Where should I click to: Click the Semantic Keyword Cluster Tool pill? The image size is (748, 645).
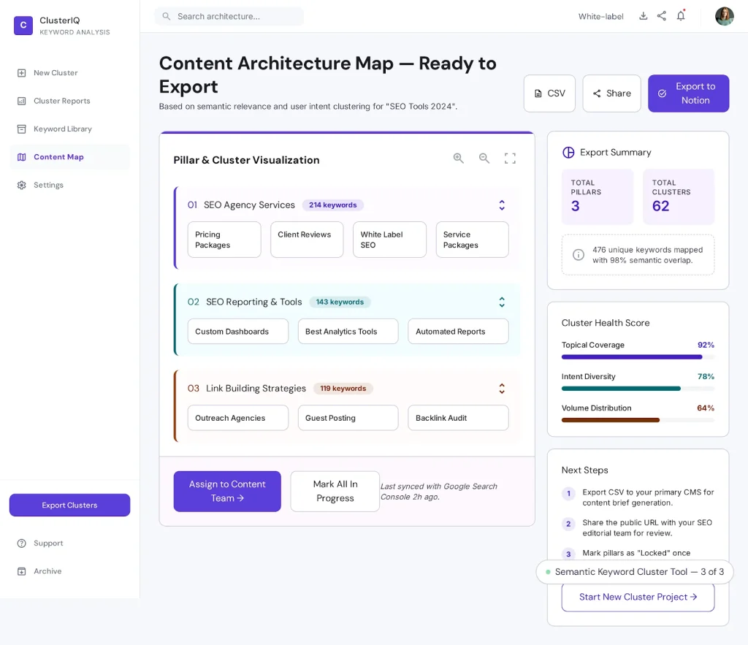point(635,572)
